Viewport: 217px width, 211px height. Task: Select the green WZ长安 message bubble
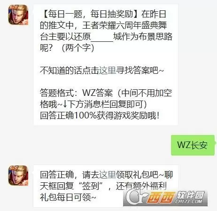pos(193,145)
